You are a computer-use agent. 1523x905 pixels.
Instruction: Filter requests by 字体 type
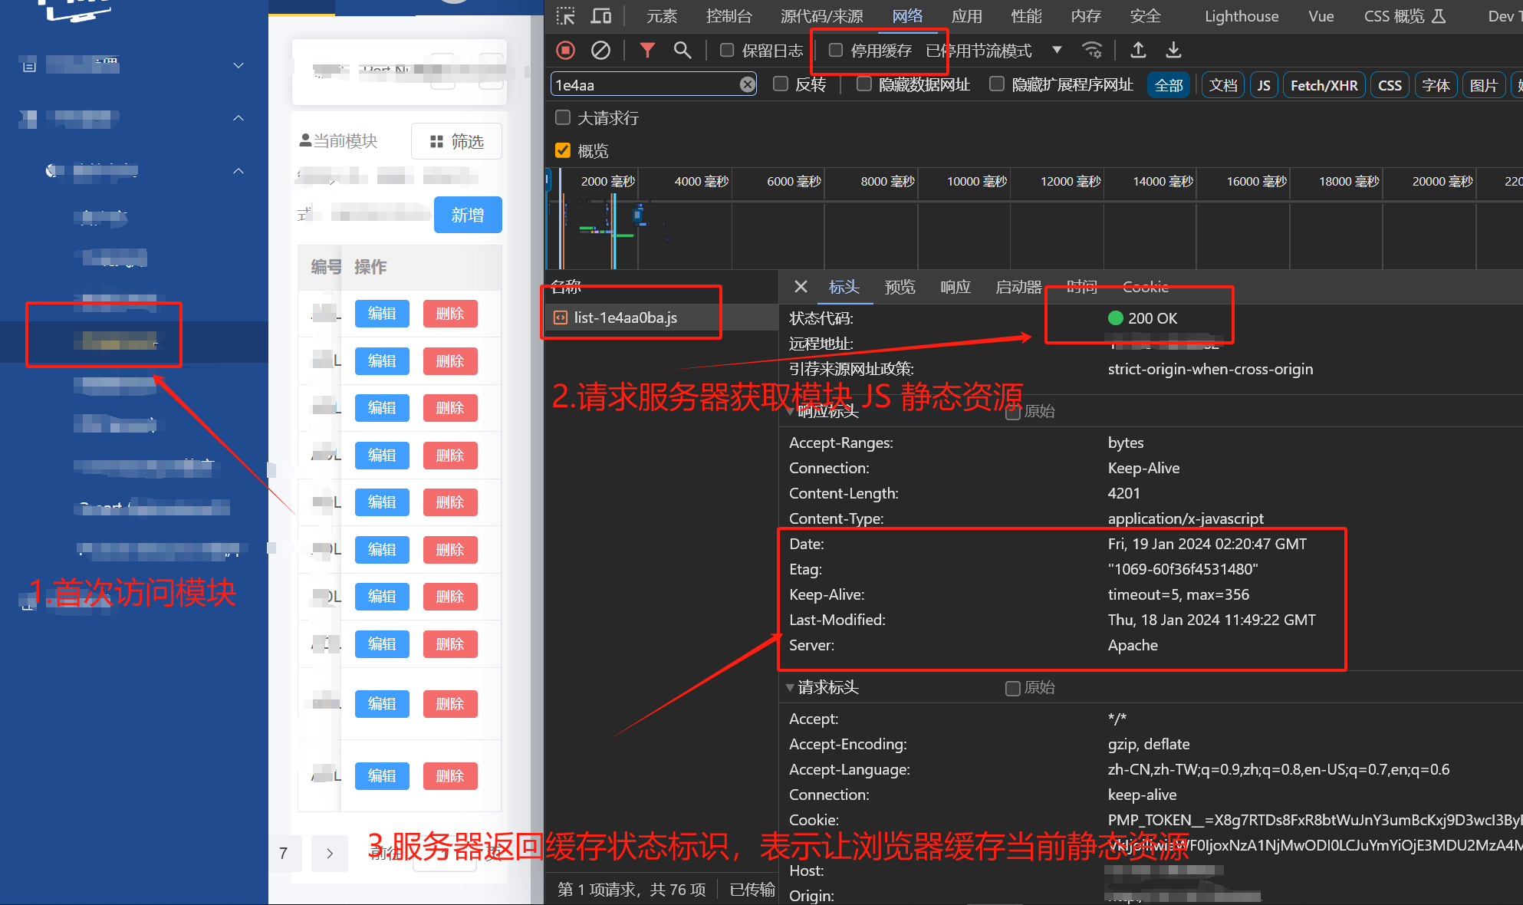click(x=1436, y=85)
